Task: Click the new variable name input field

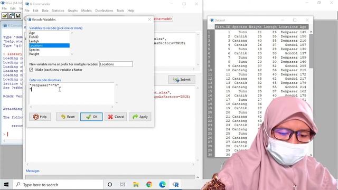Action: 116,64
